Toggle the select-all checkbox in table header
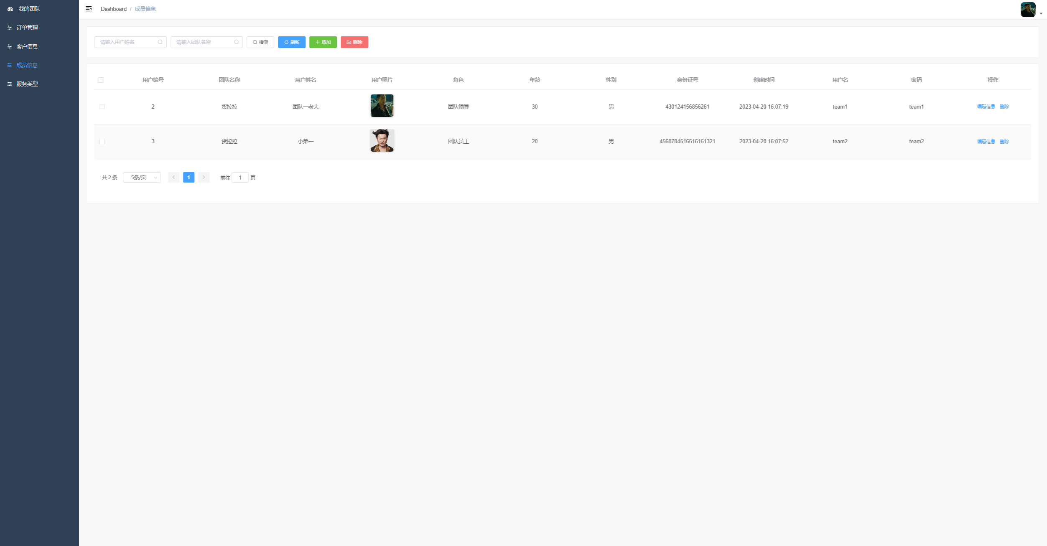This screenshot has width=1047, height=546. [101, 79]
